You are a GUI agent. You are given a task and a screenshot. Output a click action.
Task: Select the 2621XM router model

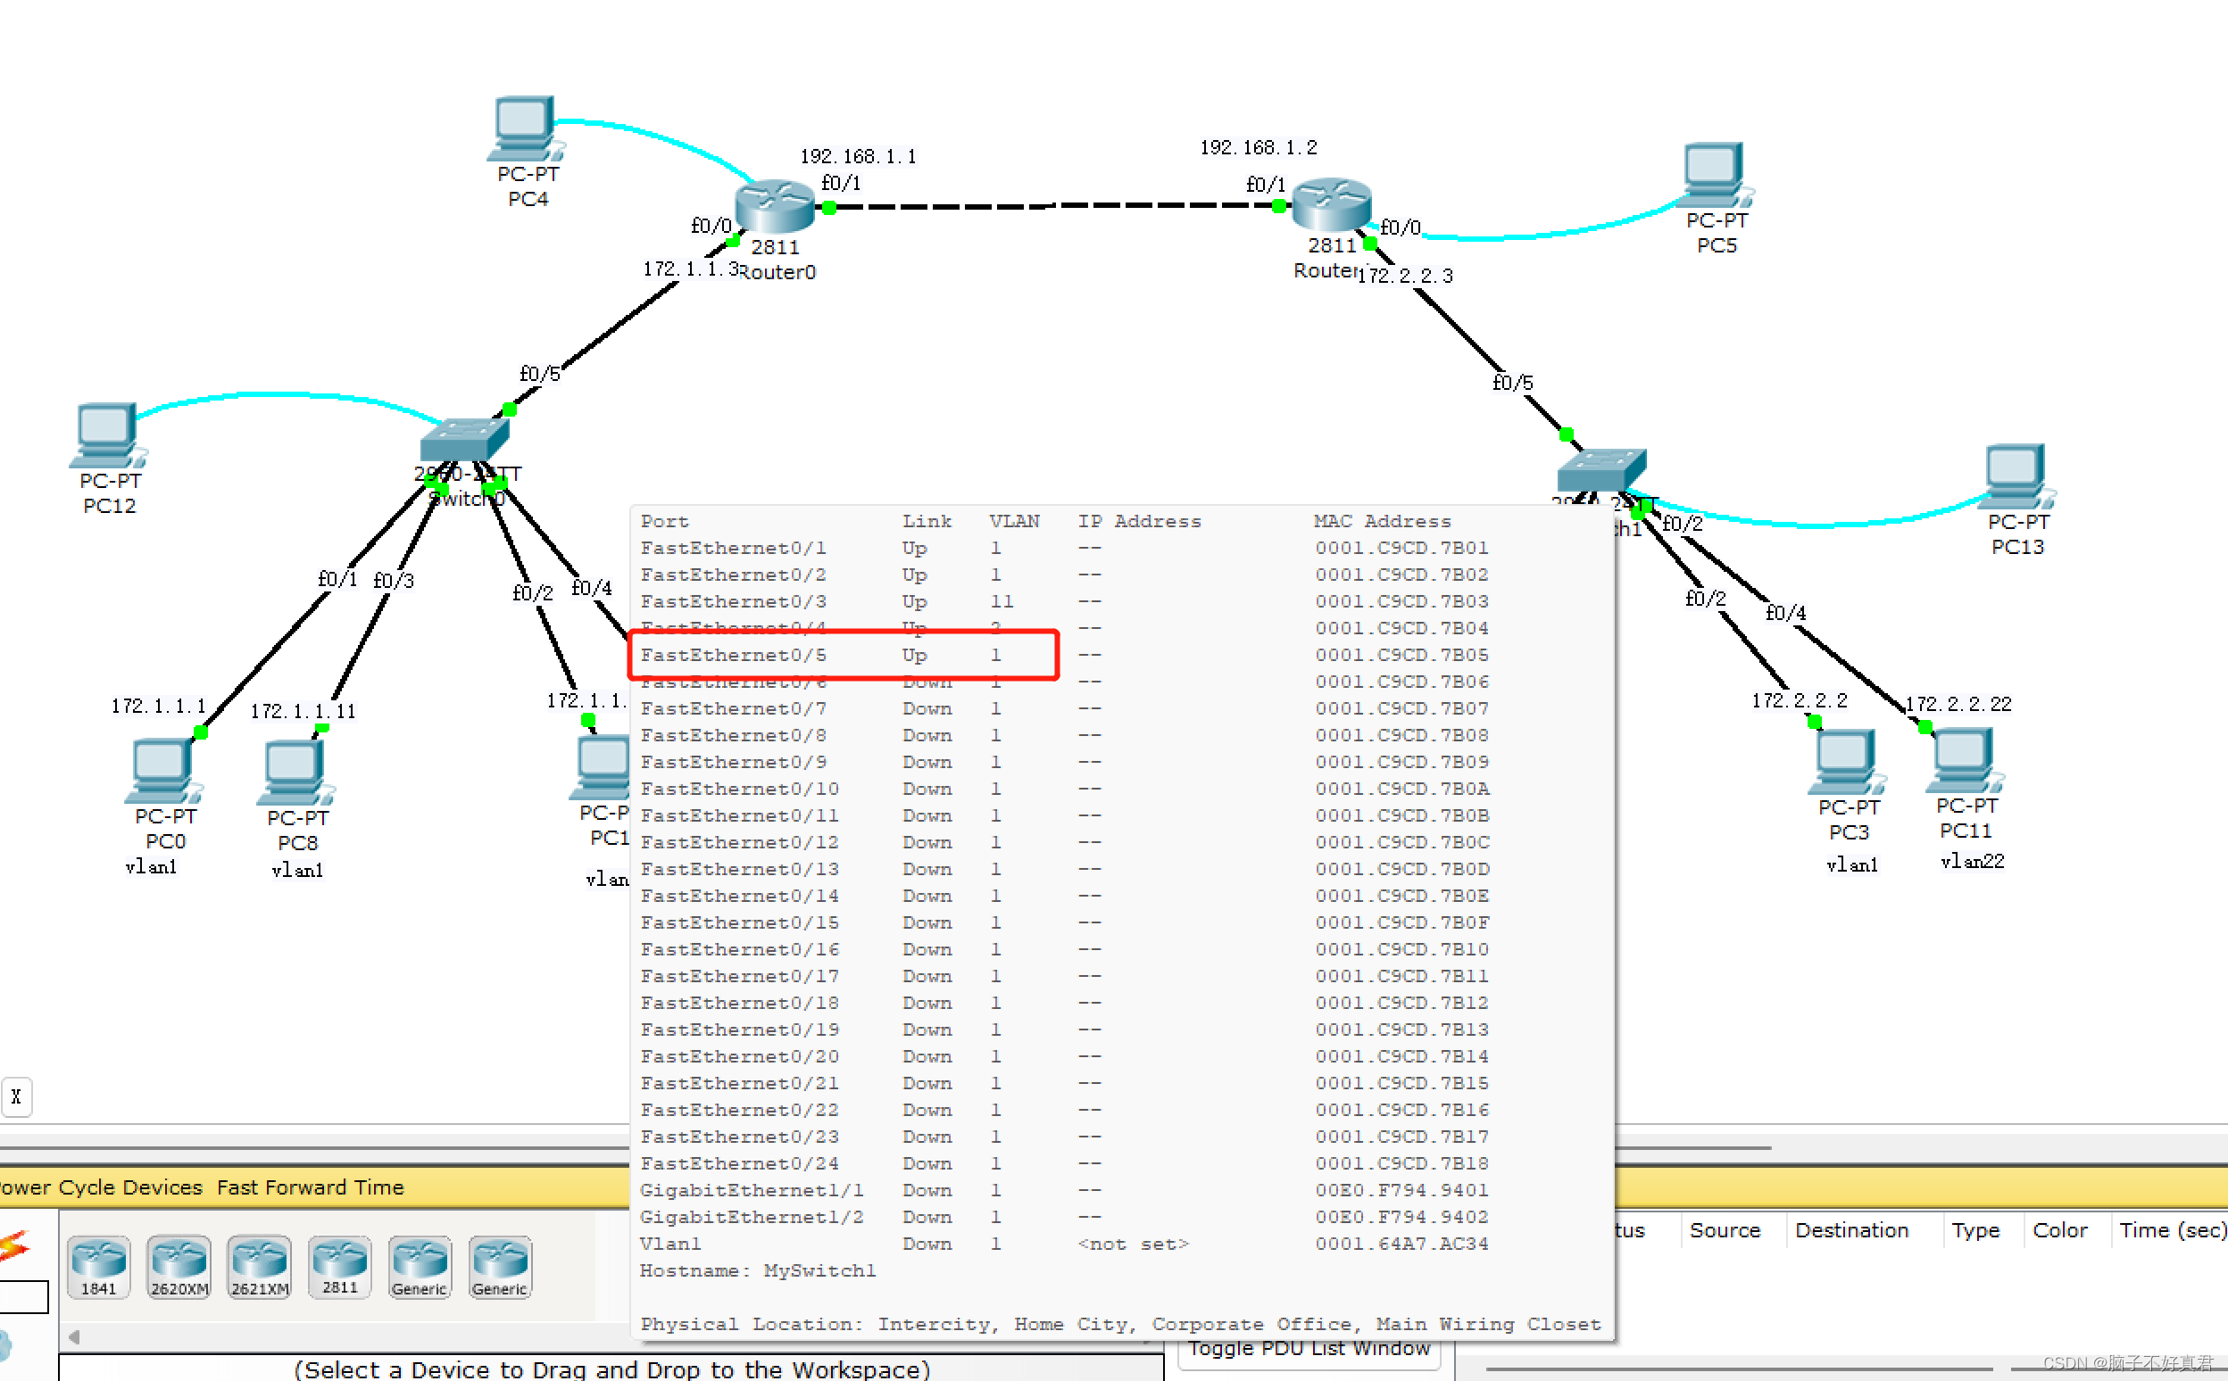pyautogui.click(x=259, y=1265)
